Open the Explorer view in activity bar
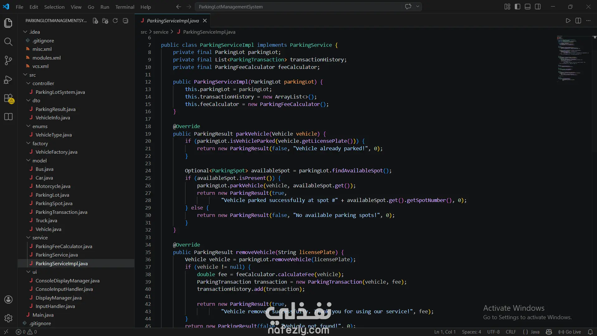 [x=8, y=23]
